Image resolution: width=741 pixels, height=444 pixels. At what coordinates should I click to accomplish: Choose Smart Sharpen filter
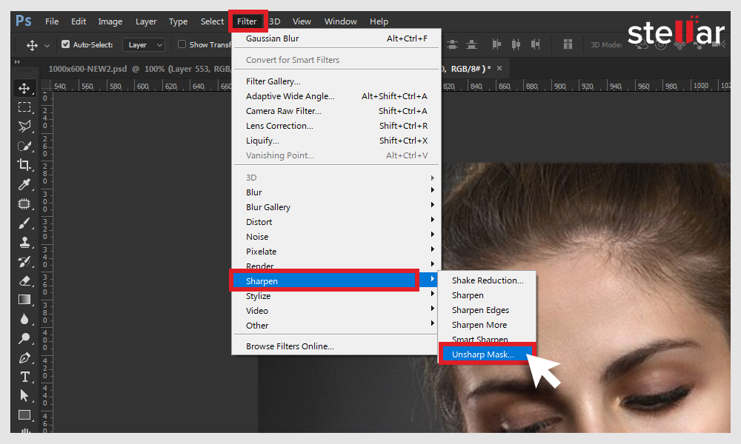tap(488, 339)
